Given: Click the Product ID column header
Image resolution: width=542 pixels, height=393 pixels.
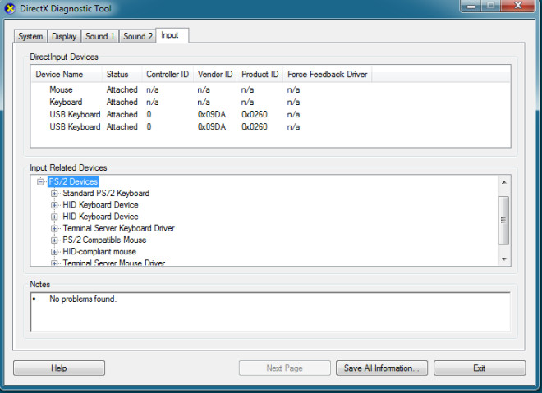Looking at the screenshot, I should [x=260, y=74].
